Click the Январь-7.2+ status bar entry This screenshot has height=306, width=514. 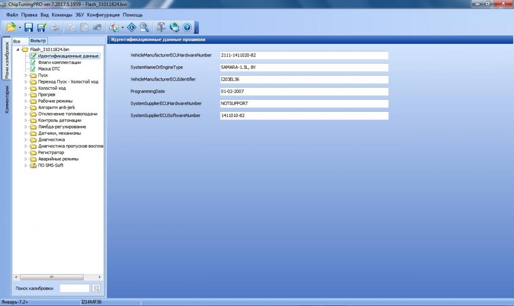15,302
